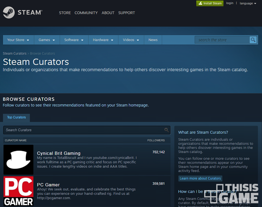Open the Steam Curators breadcrumb link

tap(15, 53)
